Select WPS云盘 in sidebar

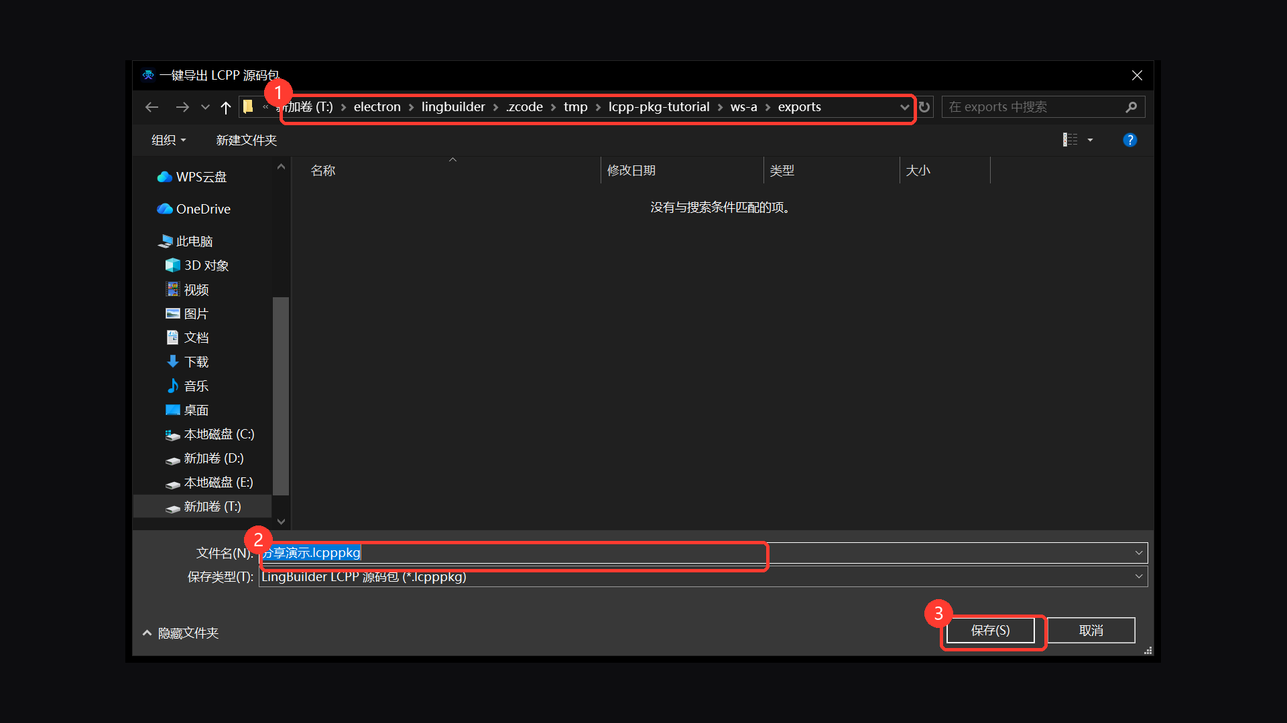(x=192, y=177)
